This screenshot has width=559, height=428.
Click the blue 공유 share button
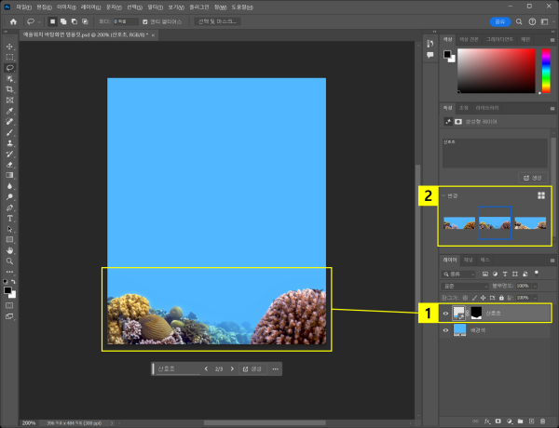[500, 20]
